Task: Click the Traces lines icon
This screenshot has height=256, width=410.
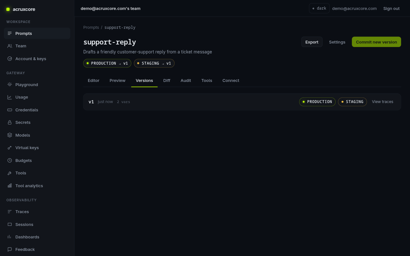Action: [x=10, y=212]
